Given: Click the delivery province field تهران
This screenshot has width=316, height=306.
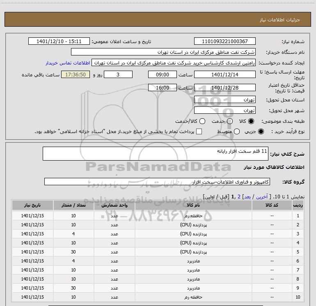Looking at the screenshot, I should pyautogui.click(x=225, y=99).
